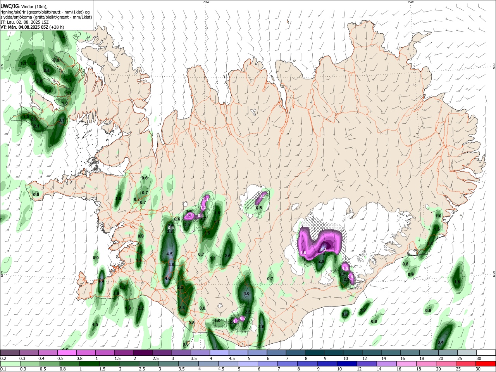Click the '3.6' precipitation value near south coast
The width and height of the screenshot is (496, 372).
click(261, 327)
